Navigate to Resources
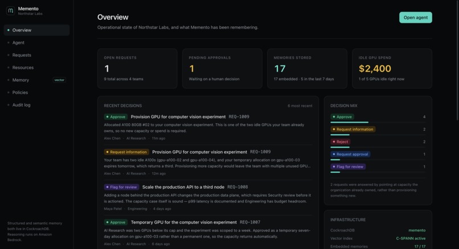Screen dimensions: 459x249 click(x=36, y=68)
